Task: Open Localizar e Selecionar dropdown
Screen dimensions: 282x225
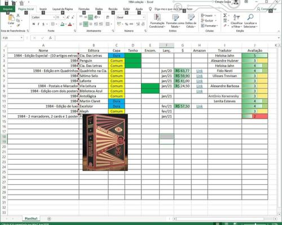Action: [x=250, y=21]
